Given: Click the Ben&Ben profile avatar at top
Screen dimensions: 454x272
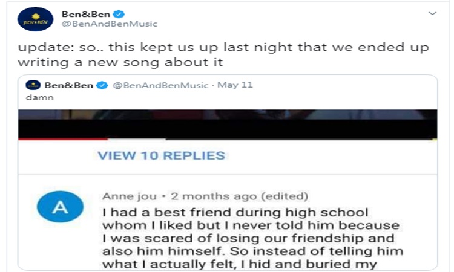Looking at the screenshot, I should point(35,19).
